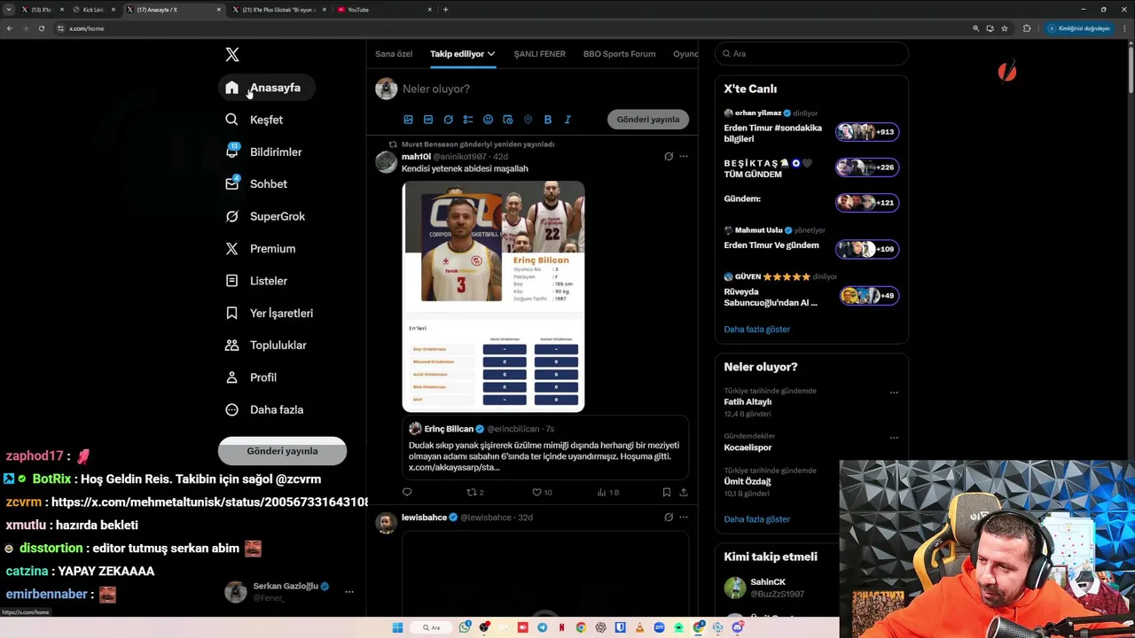Click the Ara search field
This screenshot has width=1135, height=638.
[811, 54]
